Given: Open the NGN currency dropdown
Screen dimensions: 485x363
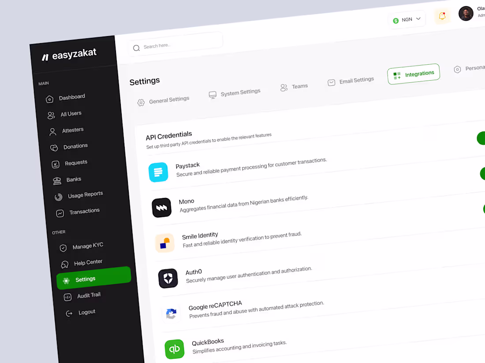Looking at the screenshot, I should click(x=407, y=19).
